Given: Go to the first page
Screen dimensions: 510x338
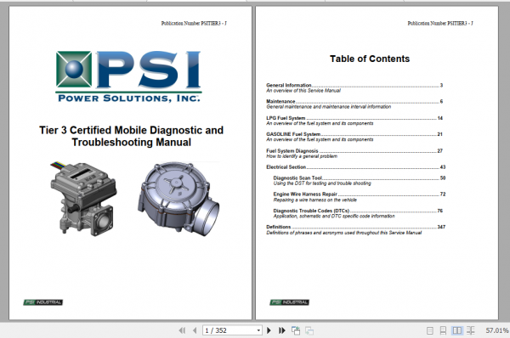Looking at the screenshot, I should pyautogui.click(x=182, y=330).
